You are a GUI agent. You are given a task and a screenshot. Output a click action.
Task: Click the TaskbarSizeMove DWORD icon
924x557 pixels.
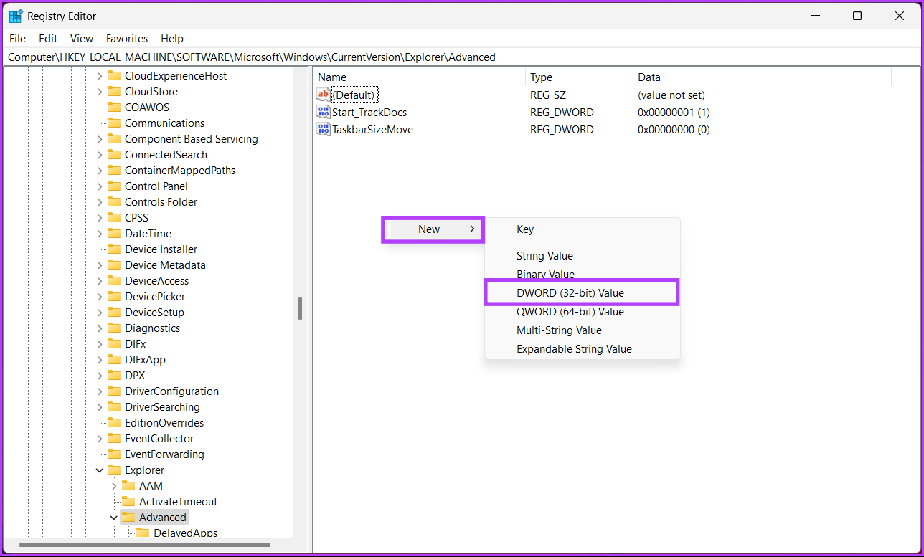click(x=323, y=129)
